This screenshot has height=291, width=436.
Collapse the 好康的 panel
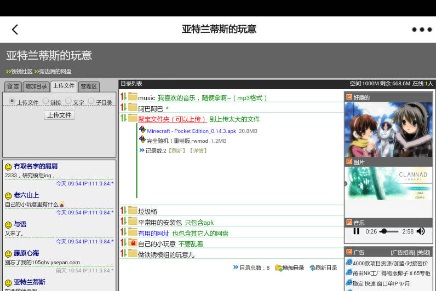(x=349, y=97)
